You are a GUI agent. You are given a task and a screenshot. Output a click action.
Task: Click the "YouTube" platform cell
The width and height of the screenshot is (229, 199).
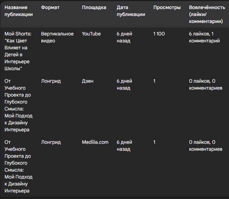tap(91, 34)
